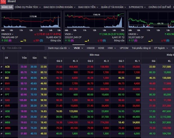
Task: Open BID stock symbol
Action: pyautogui.click(x=7, y=78)
